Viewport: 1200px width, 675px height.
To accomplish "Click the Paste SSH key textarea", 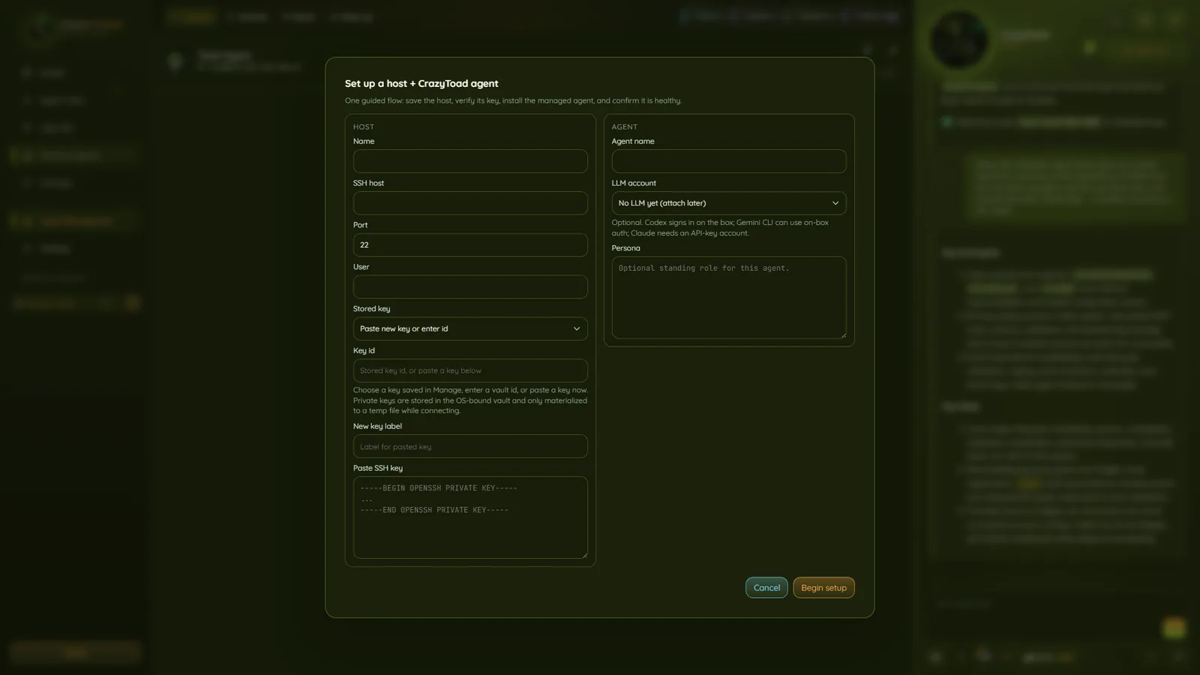I will [470, 517].
